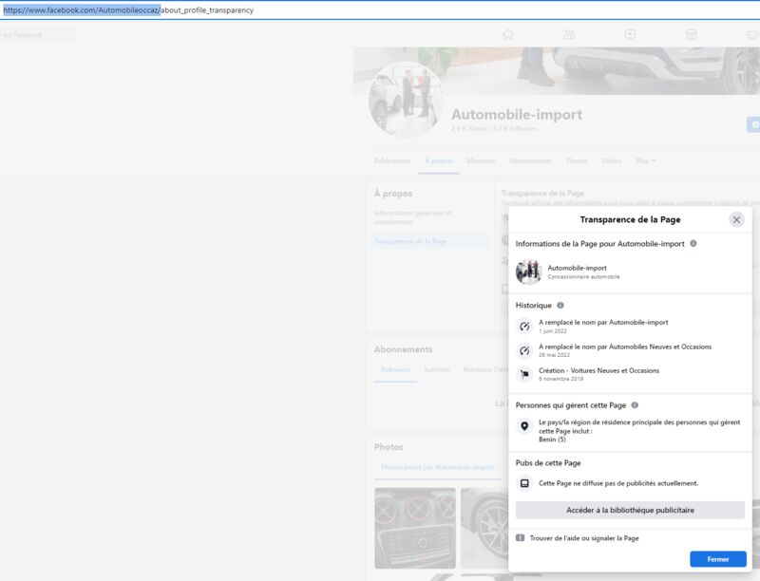The height and width of the screenshot is (581, 760).
Task: Click the Automobile-import page title
Action: click(517, 114)
